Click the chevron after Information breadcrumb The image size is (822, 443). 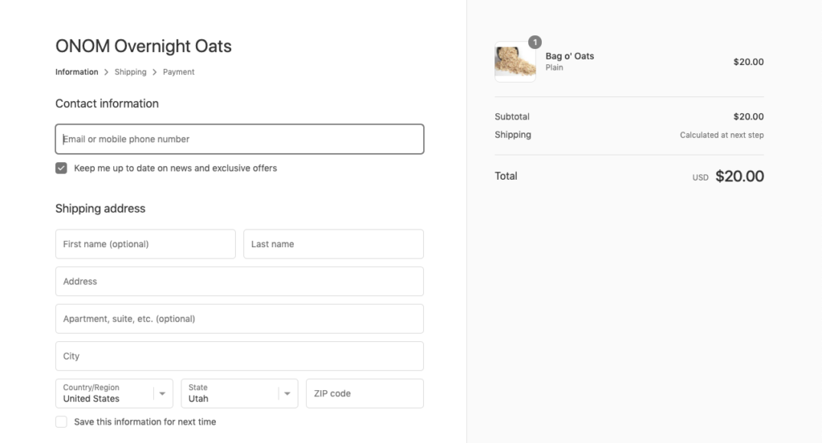click(107, 72)
